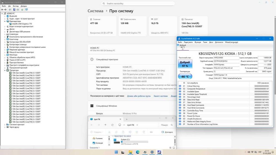Screen dimensions: 276x155
Task: Click the Back arrow in Device Manager toolbar
Action: click(x=2, y=10)
